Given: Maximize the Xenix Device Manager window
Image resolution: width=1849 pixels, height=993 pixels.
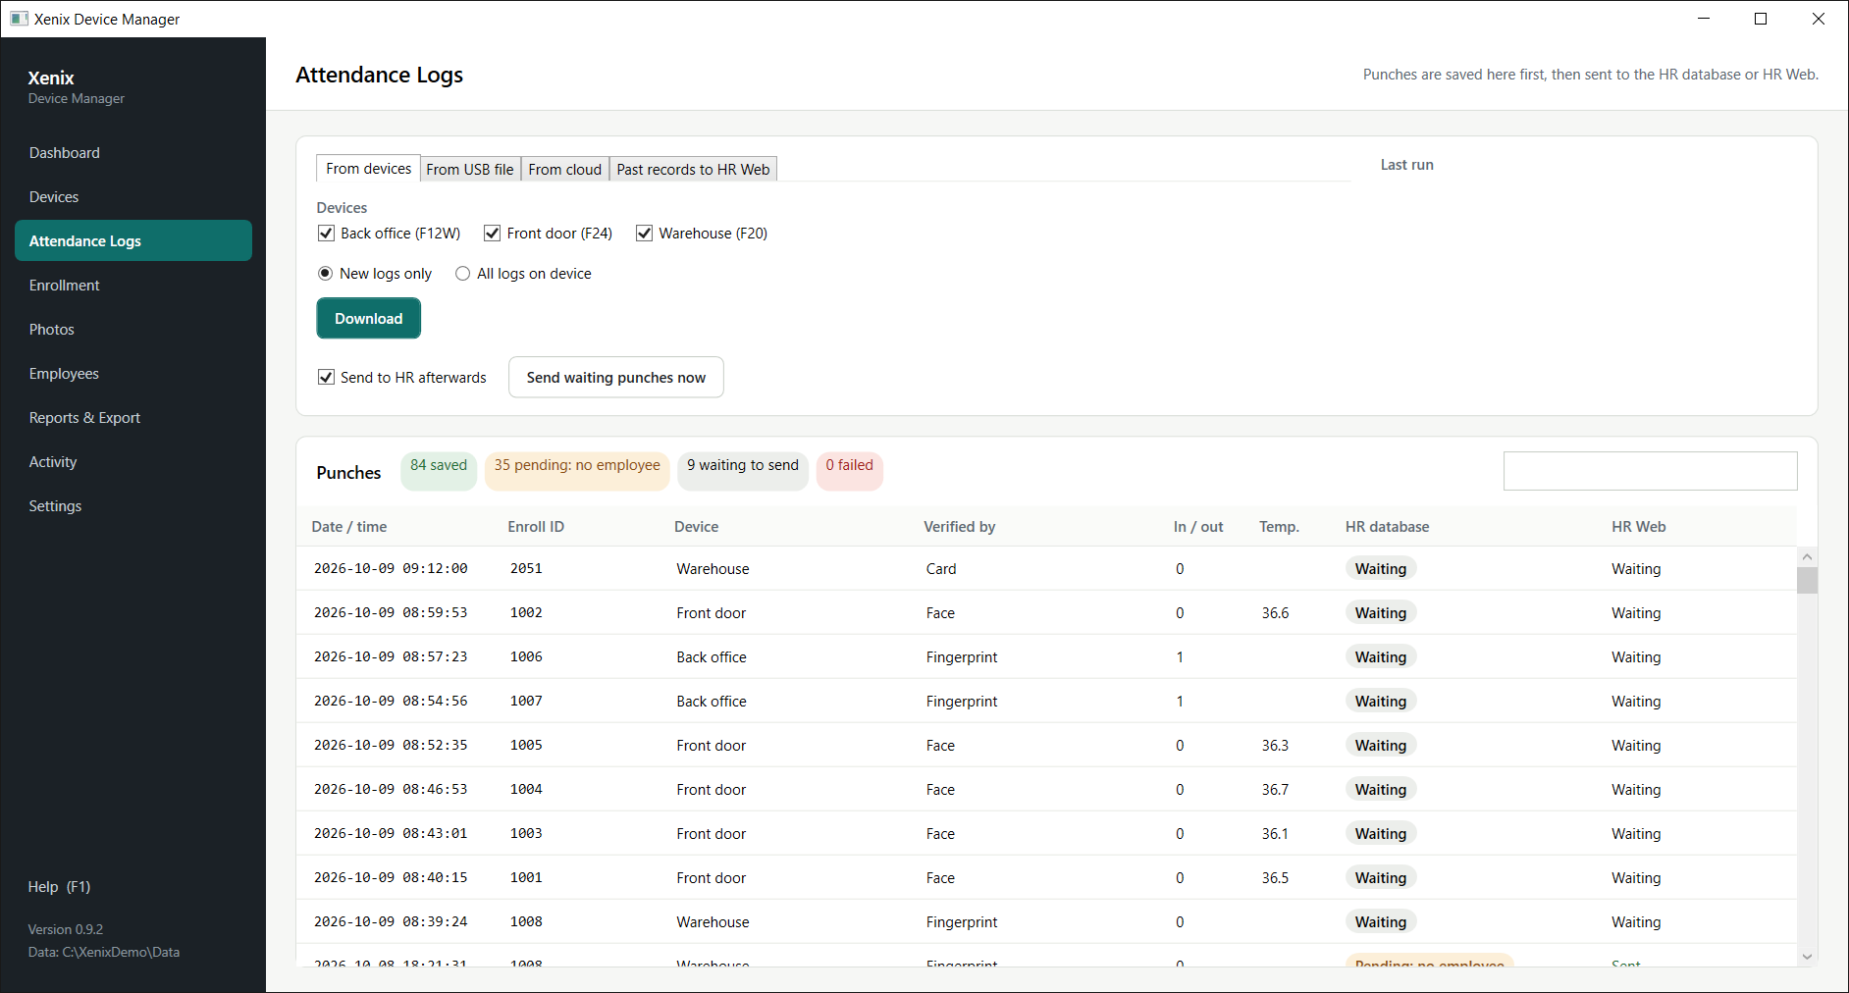Looking at the screenshot, I should (x=1761, y=19).
